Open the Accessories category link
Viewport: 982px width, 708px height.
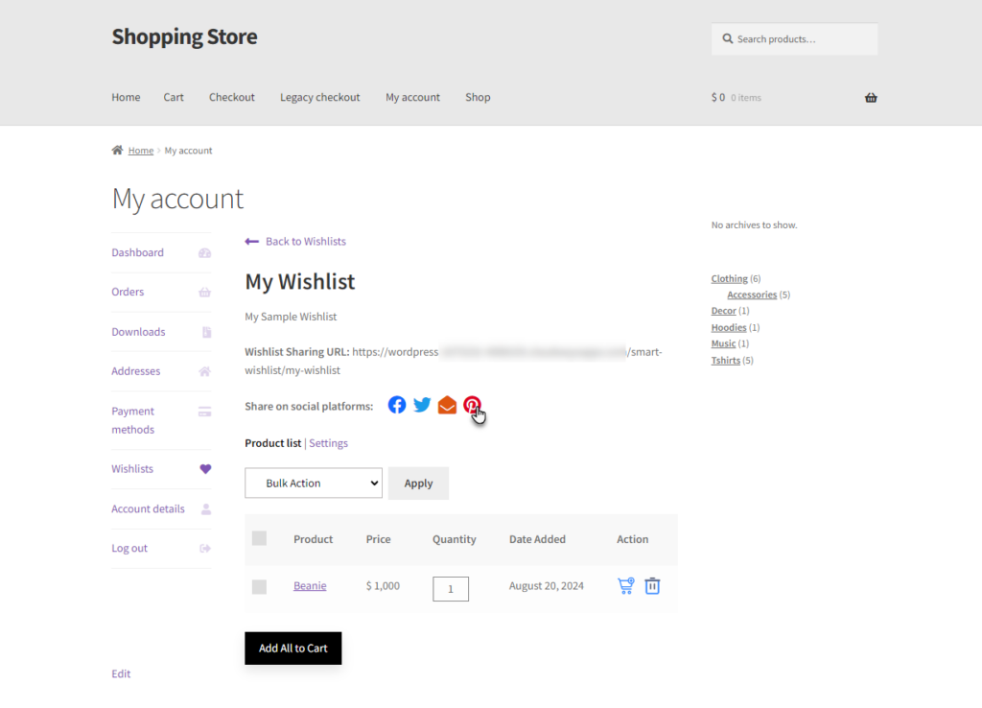(x=752, y=295)
